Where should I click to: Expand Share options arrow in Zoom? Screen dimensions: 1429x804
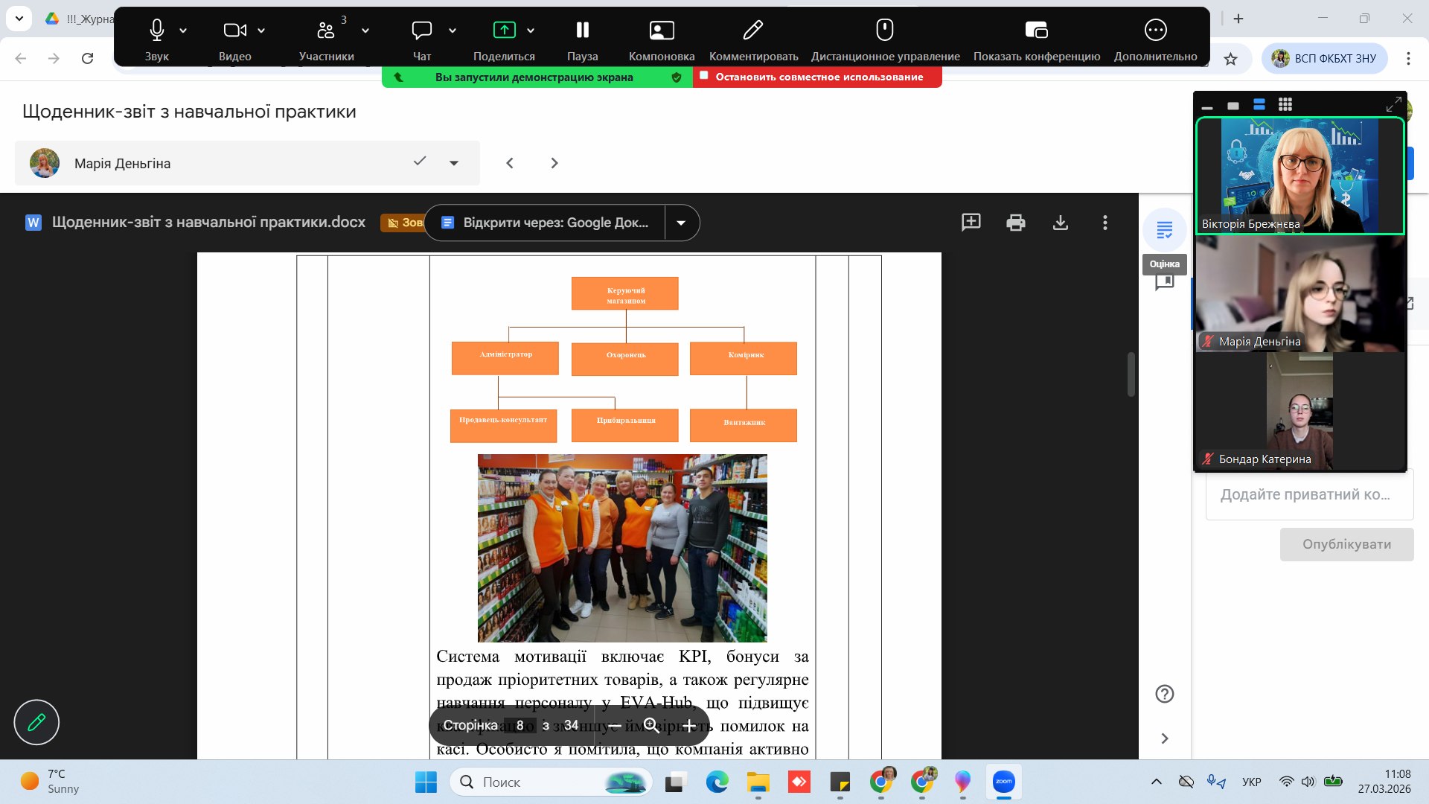click(531, 31)
